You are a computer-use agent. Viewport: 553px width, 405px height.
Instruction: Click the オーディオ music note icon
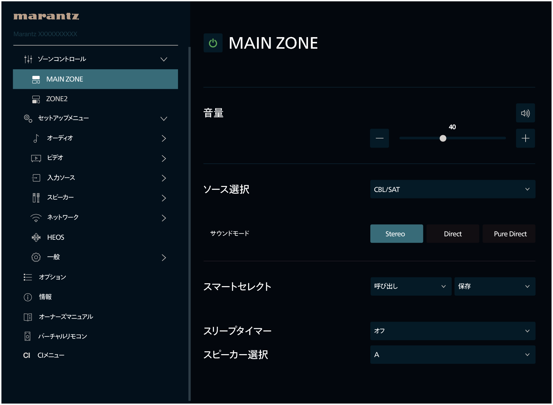[x=36, y=138]
